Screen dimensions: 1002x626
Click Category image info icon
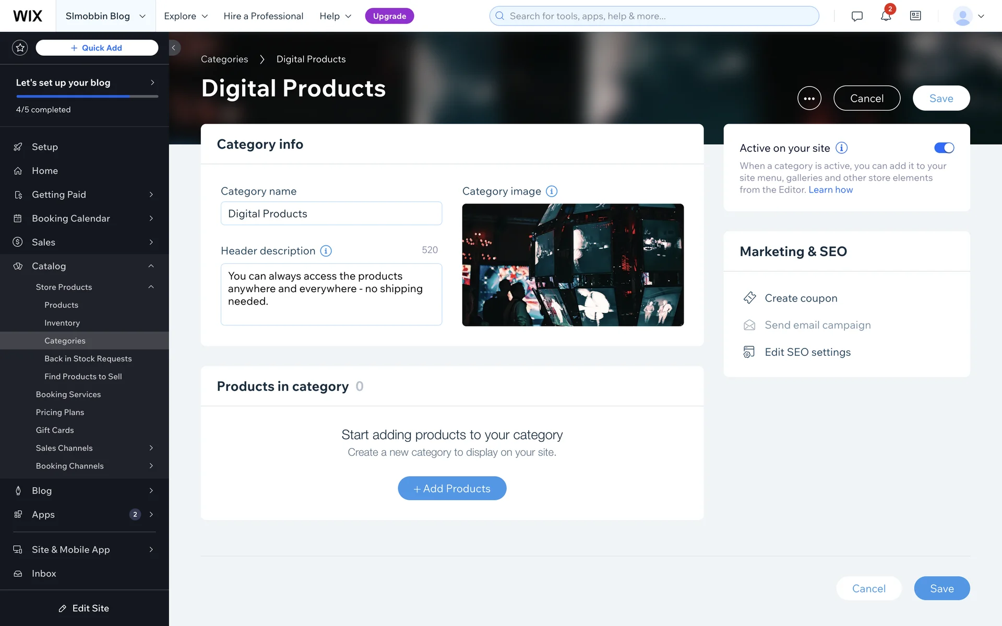(x=552, y=191)
